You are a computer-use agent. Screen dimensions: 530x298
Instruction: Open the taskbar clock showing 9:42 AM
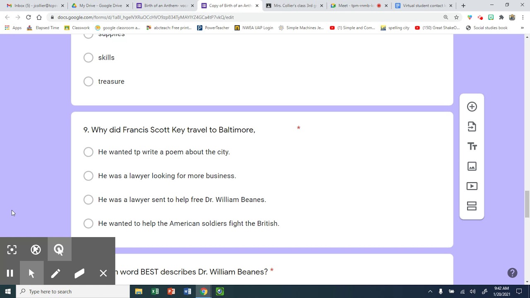click(x=501, y=291)
